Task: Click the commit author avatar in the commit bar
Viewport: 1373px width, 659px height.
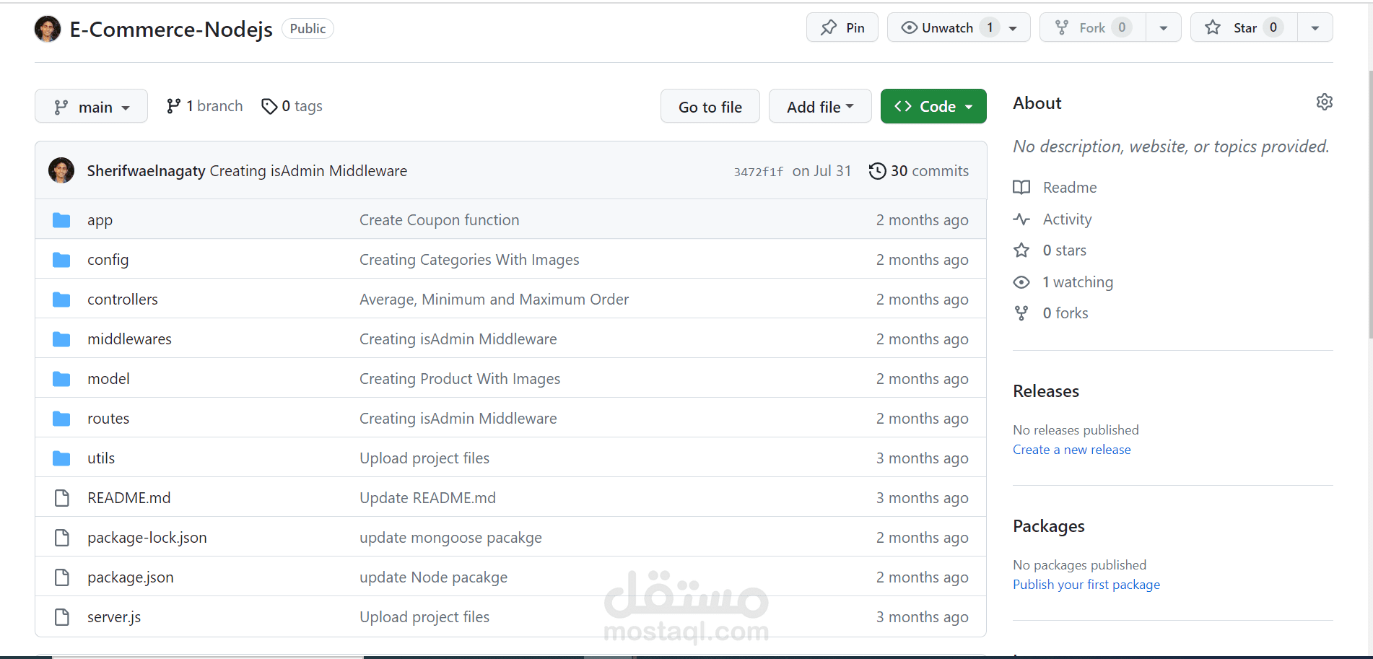Action: [x=61, y=170]
